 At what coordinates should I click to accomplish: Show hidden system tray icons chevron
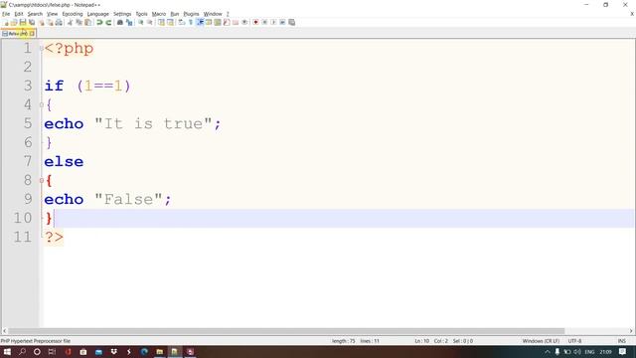point(548,351)
